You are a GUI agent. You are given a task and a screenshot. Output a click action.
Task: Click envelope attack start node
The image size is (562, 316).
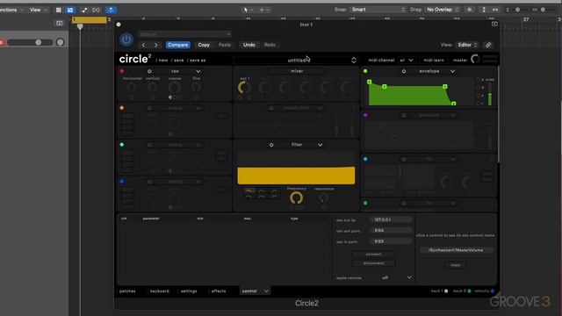pyautogui.click(x=369, y=82)
